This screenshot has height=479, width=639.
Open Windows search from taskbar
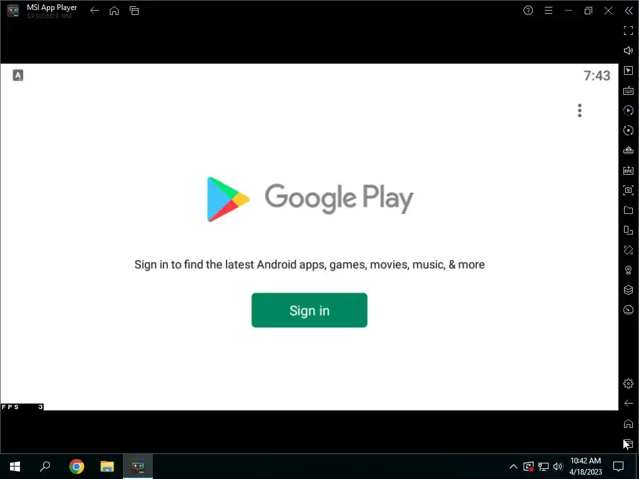click(x=45, y=467)
